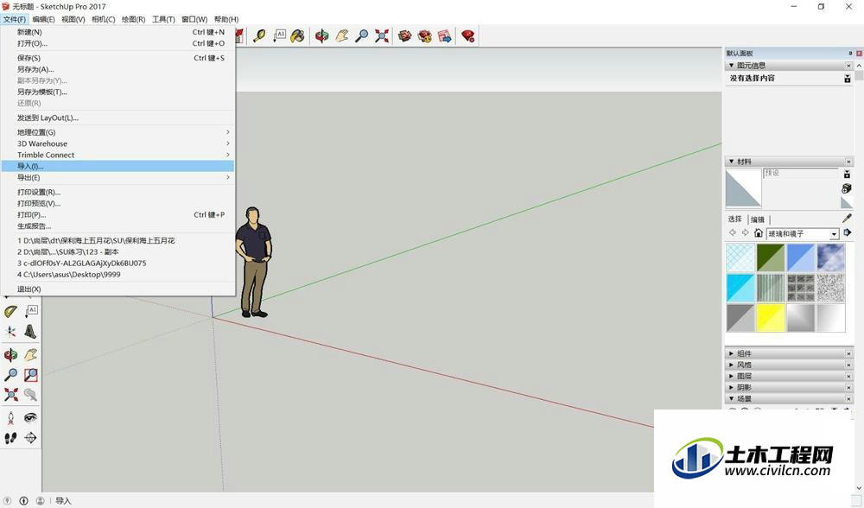Screen dimensions: 864x508
Task: Switch to the 编辑 materials tab
Action: click(758, 219)
